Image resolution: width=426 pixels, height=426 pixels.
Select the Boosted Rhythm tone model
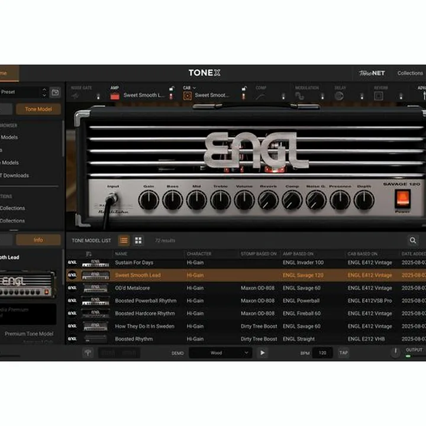pos(246,339)
